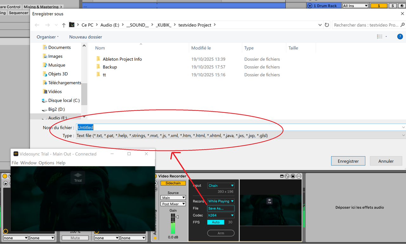The height and width of the screenshot is (244, 406).
Task: Toggle the left device's yellow power button
Action: (x=5, y=176)
